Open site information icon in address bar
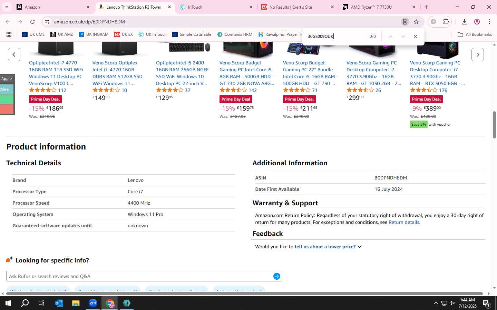497x310 pixels. click(47, 22)
